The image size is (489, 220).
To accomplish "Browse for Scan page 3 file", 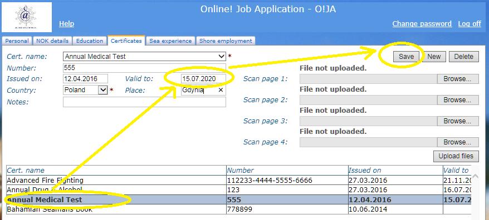I will [x=457, y=121].
